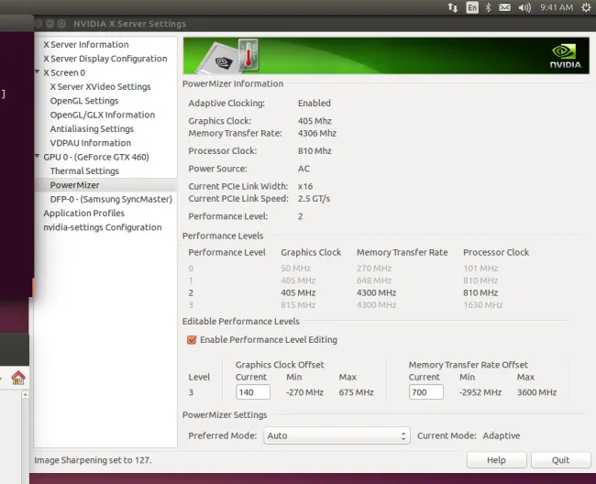This screenshot has height=484, width=596.
Task: Click the NVIDIA X Server Settings title
Action: click(129, 24)
